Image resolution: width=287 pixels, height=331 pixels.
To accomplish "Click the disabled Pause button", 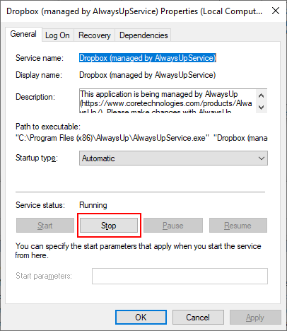I will (x=173, y=226).
